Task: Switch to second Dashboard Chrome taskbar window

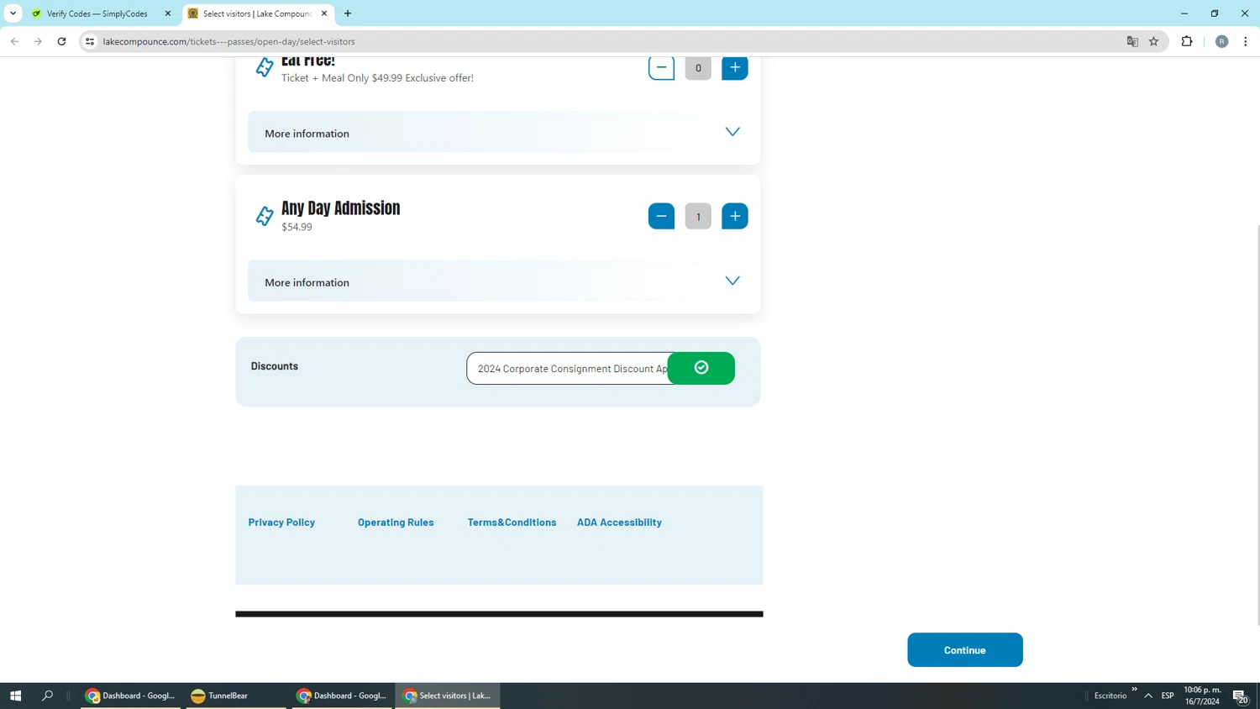Action: pos(342,696)
